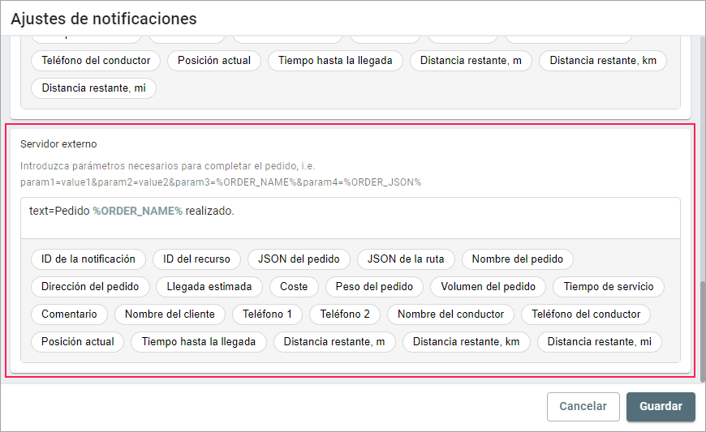Add the 'Peso del pedido' tag

tap(374, 286)
